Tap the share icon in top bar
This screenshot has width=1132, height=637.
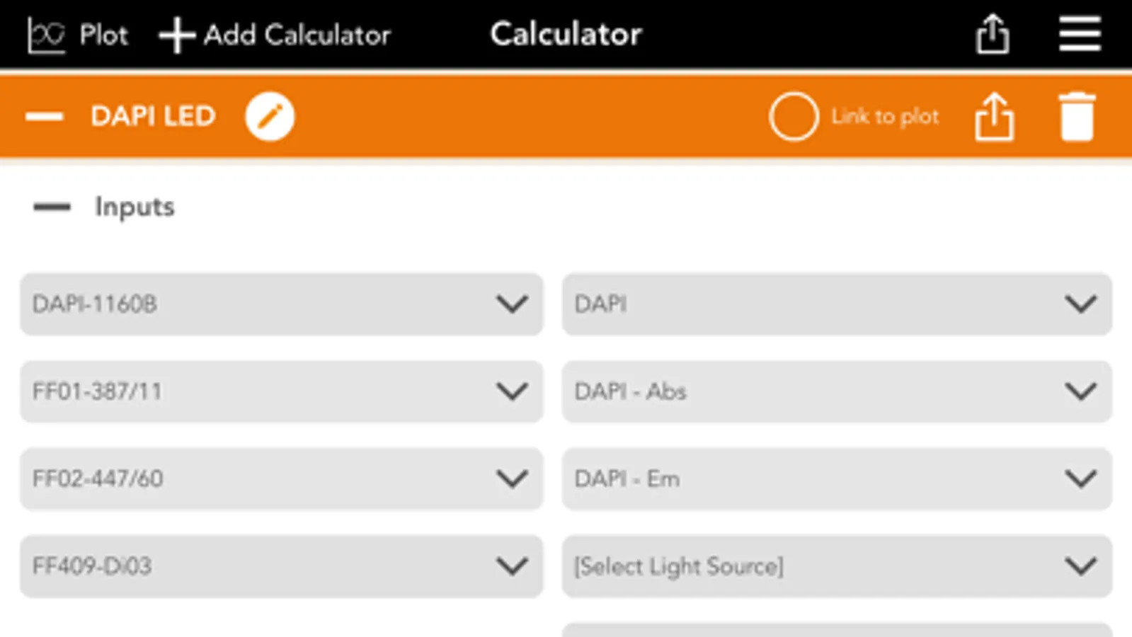pos(993,34)
